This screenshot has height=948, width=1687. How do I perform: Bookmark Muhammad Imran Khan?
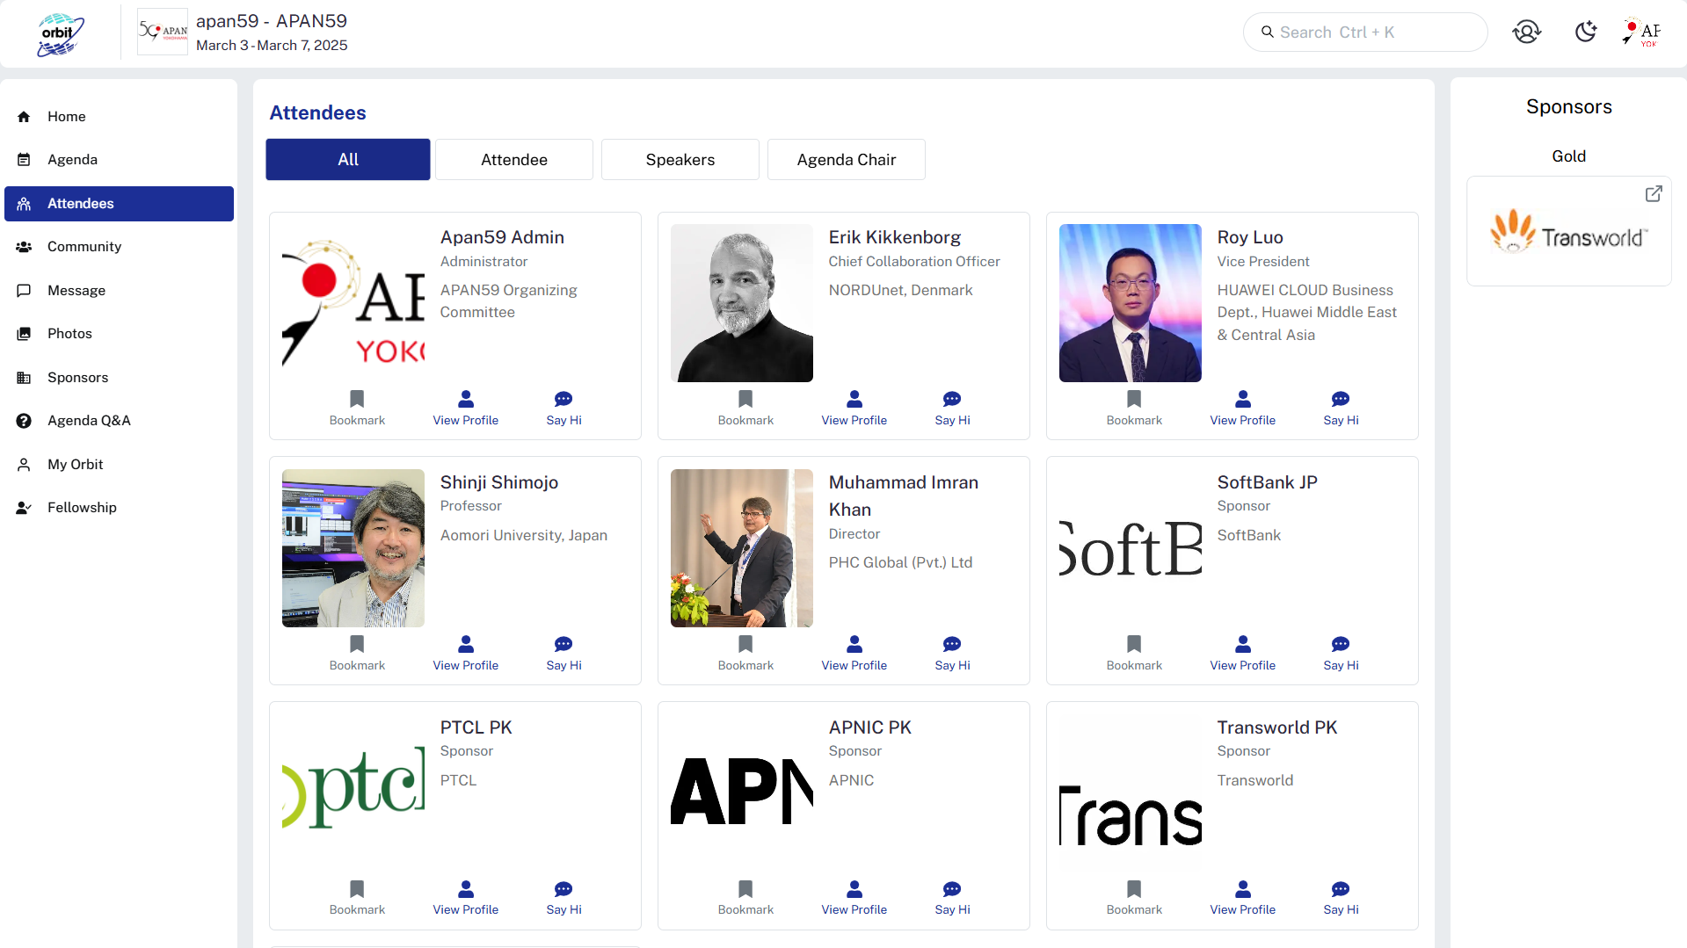point(745,654)
